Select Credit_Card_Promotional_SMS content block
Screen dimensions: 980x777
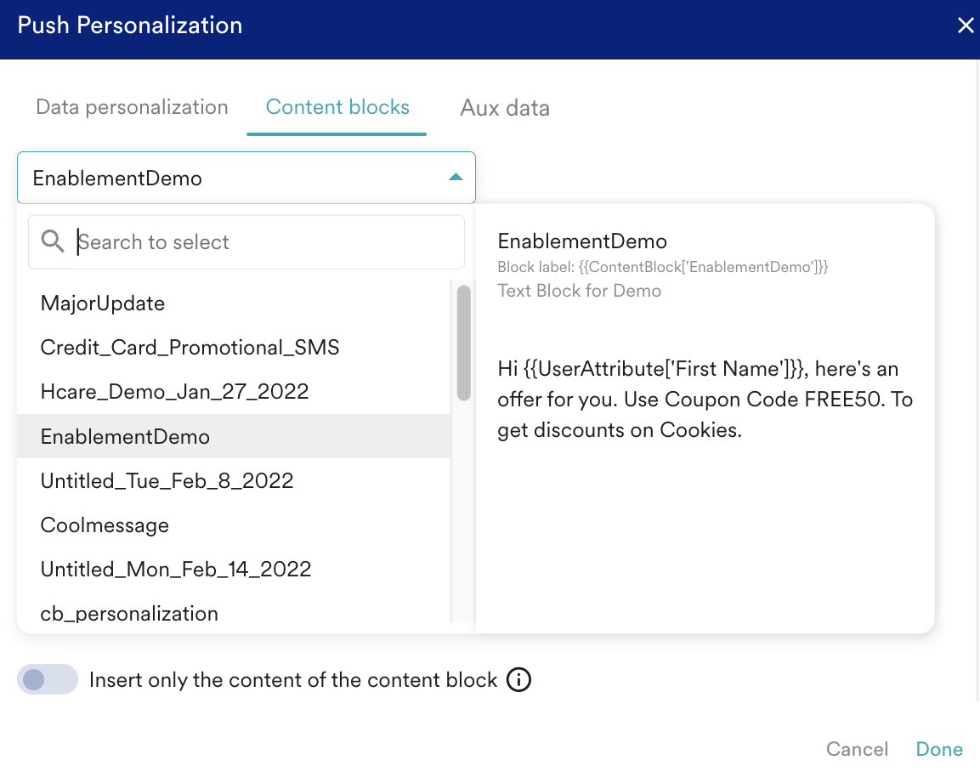[x=190, y=348]
